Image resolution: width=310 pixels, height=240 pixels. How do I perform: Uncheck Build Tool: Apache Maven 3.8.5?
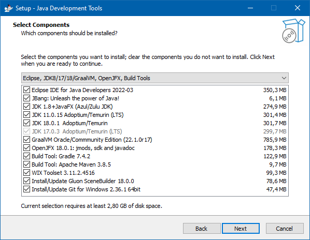tap(26, 164)
